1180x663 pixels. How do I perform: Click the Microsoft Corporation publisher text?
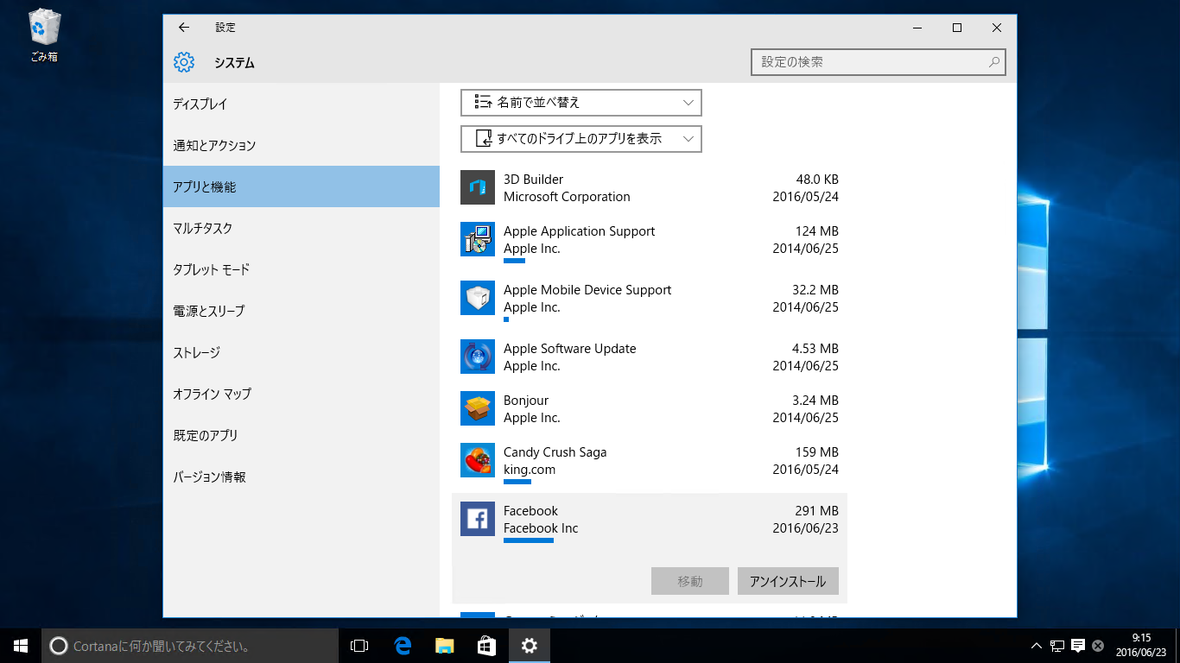567,197
